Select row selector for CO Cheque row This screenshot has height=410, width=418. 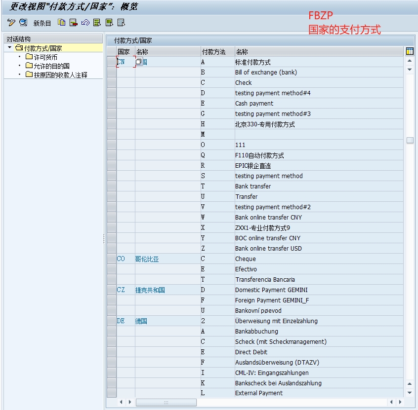click(x=112, y=259)
